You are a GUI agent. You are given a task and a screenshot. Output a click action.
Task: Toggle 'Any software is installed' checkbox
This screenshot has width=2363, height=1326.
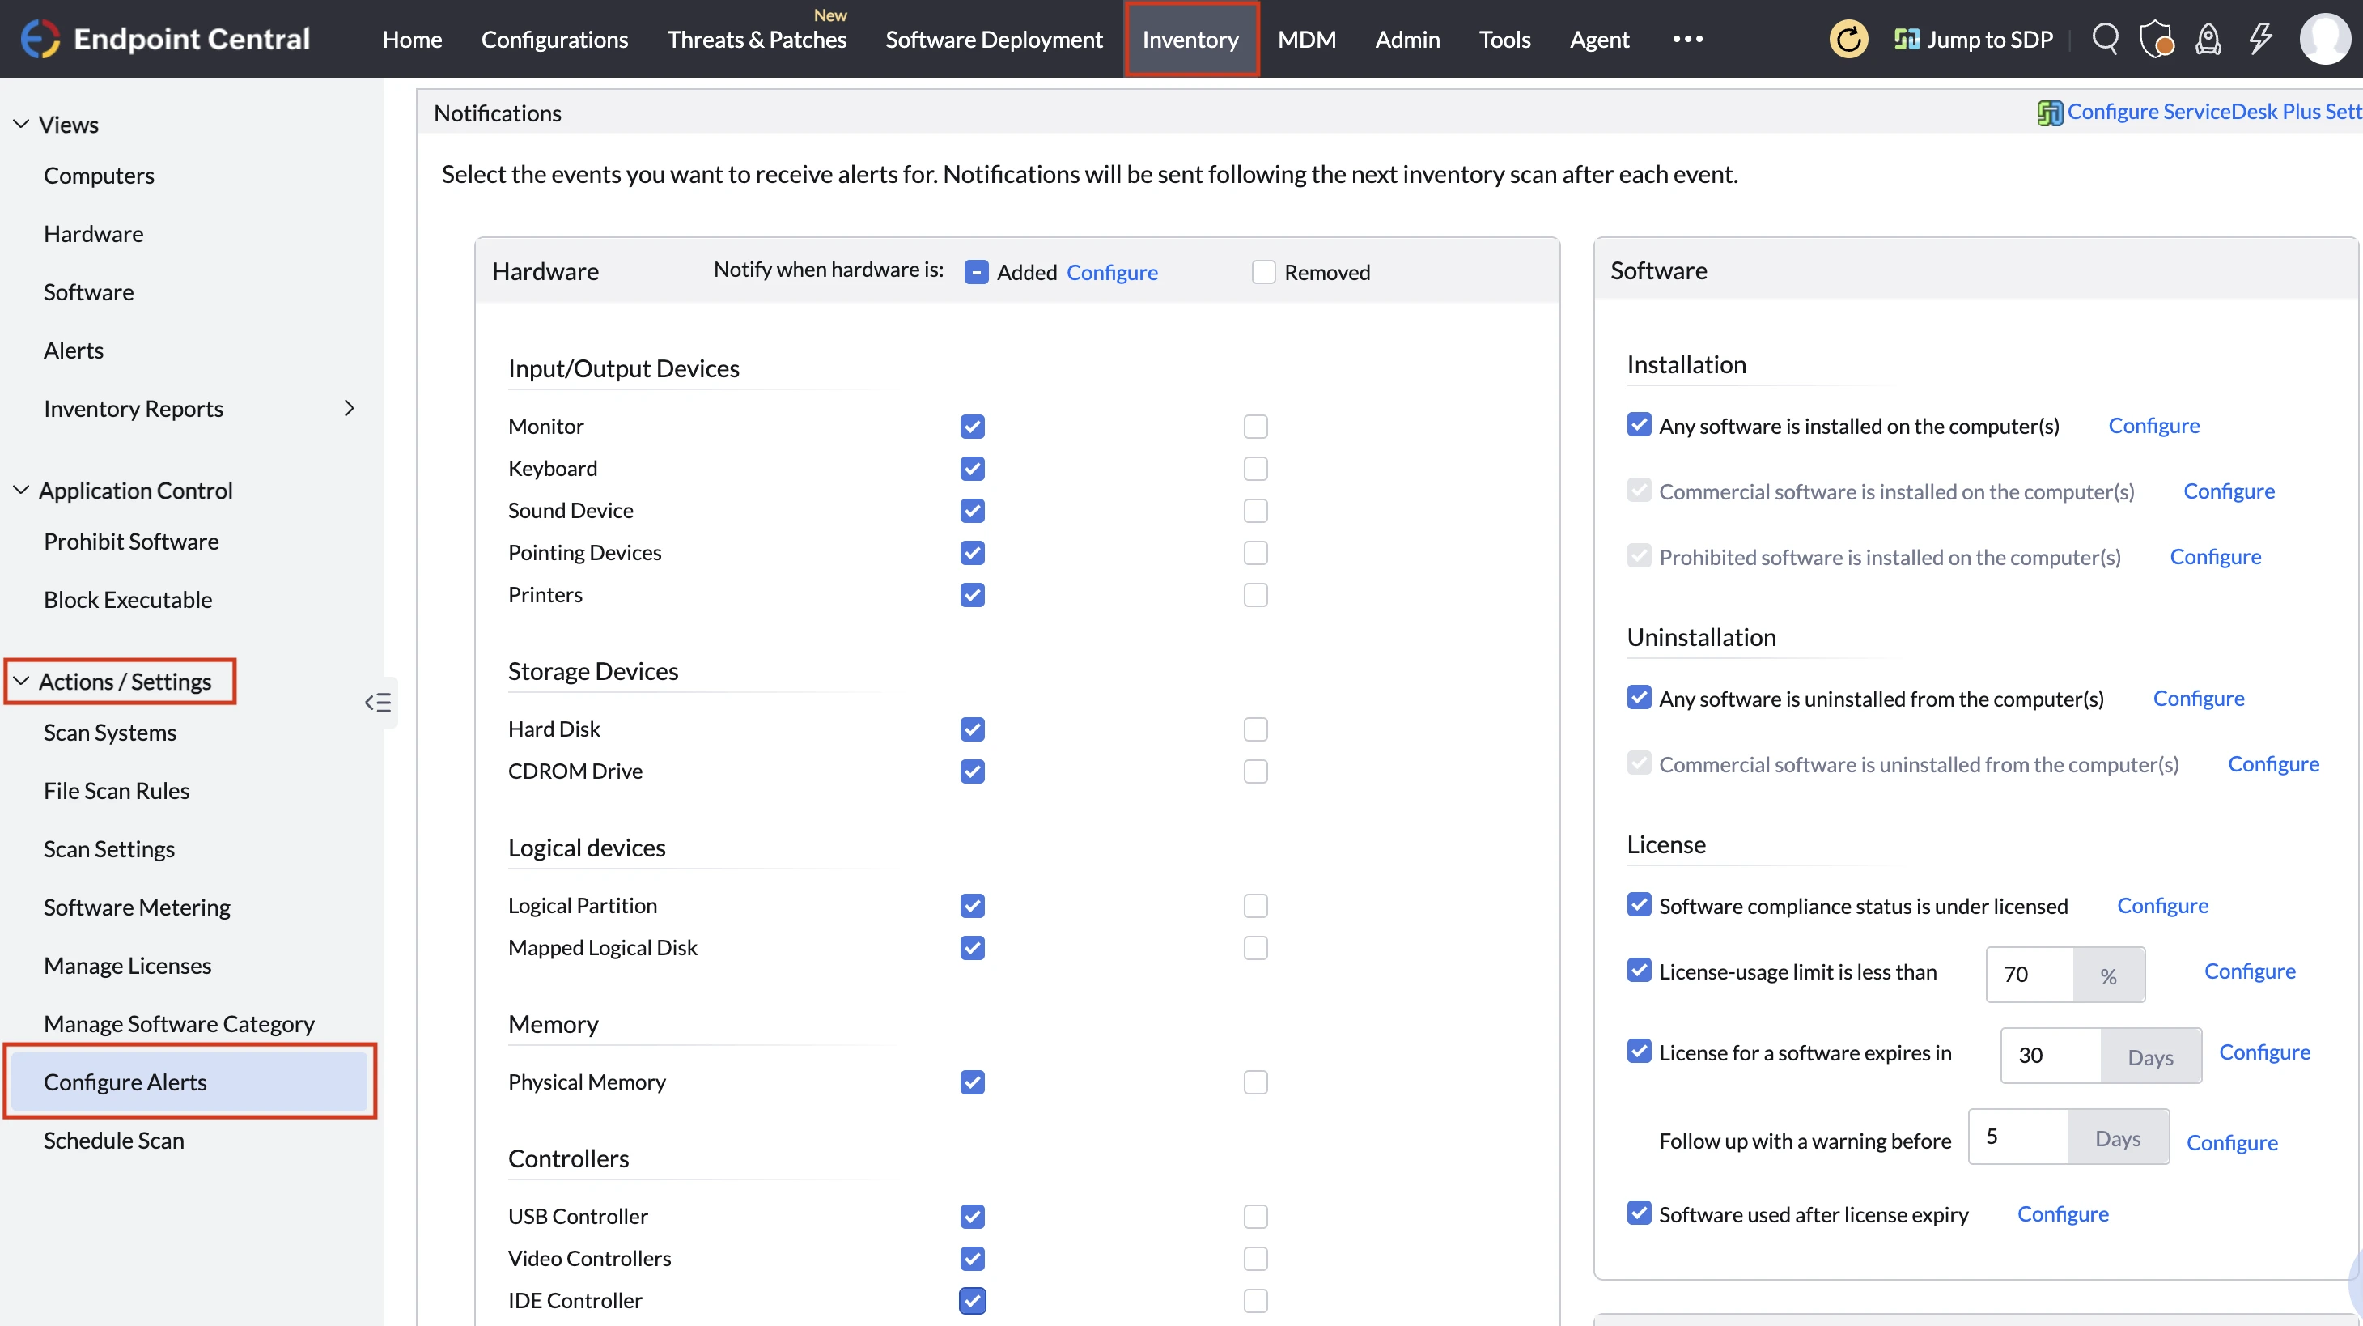tap(1640, 425)
